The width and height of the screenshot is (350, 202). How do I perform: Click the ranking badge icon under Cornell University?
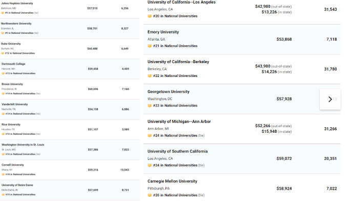[3, 174]
